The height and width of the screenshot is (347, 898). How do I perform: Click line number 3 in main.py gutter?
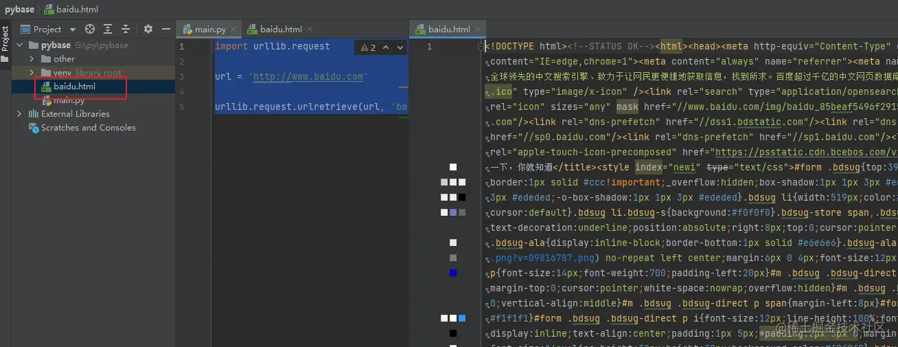181,77
